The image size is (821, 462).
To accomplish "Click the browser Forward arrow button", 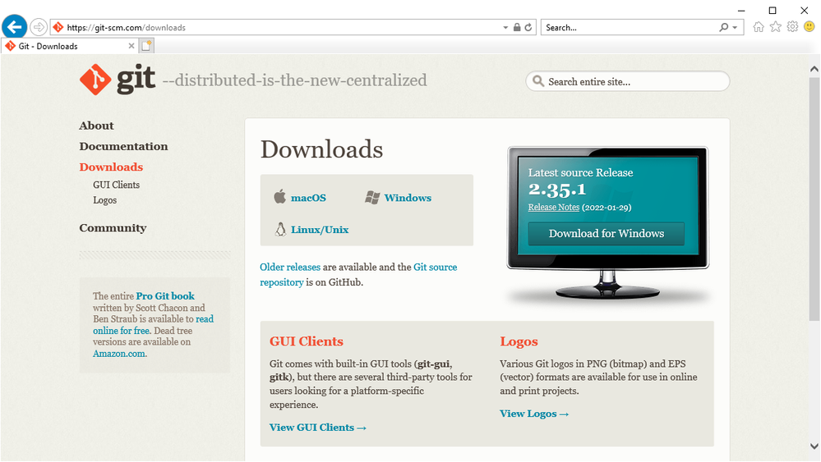I will coord(39,27).
